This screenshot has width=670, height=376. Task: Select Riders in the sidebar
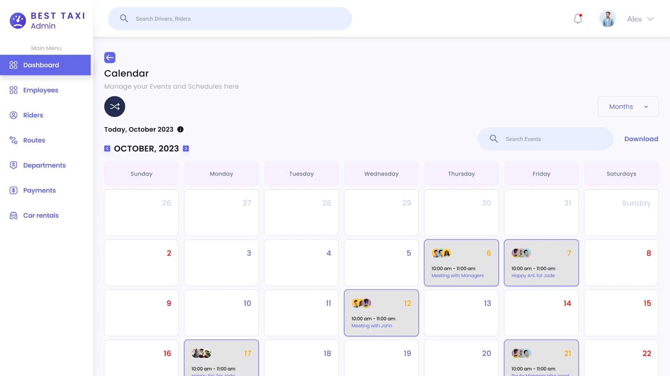click(x=33, y=115)
